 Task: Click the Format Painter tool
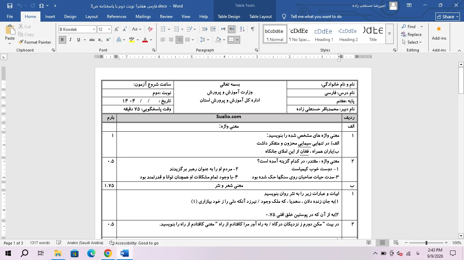pyautogui.click(x=35, y=42)
